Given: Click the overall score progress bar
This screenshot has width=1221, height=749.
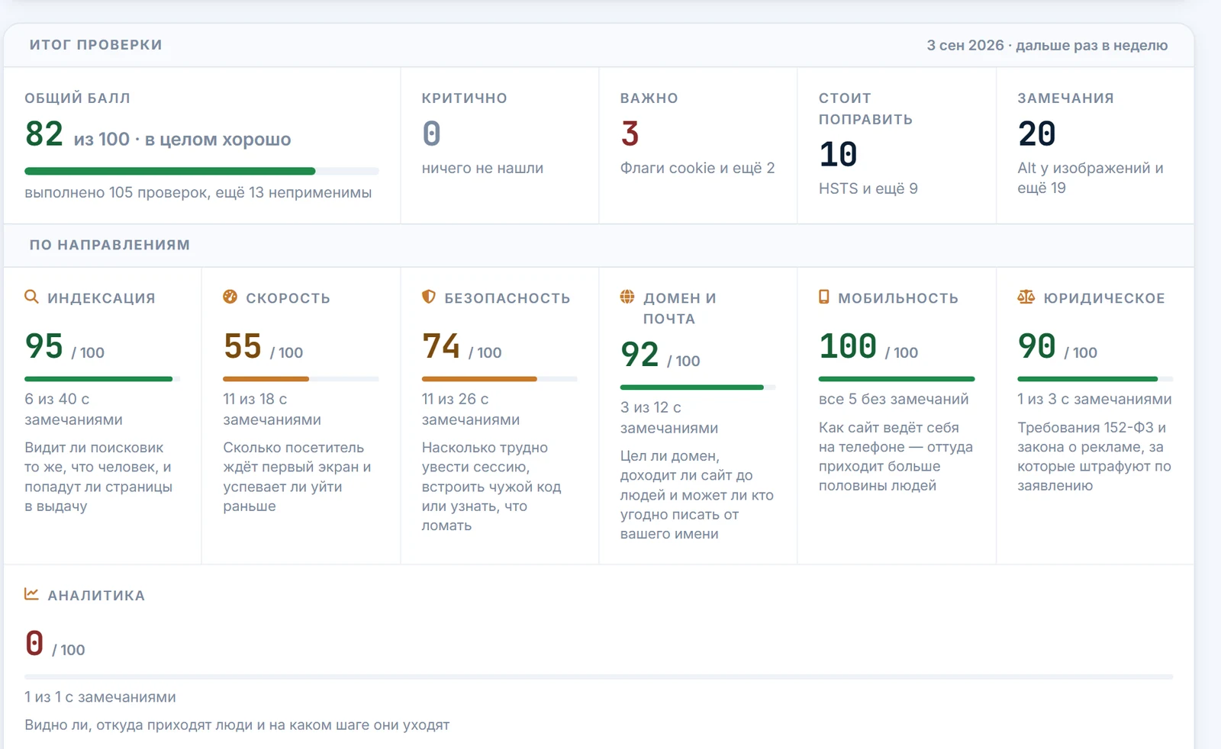Looking at the screenshot, I should pos(201,171).
